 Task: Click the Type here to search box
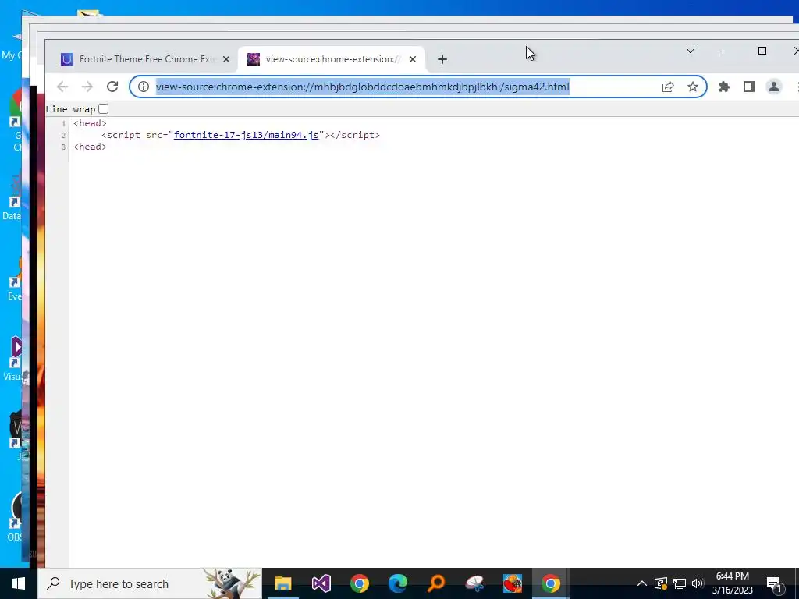tap(151, 583)
